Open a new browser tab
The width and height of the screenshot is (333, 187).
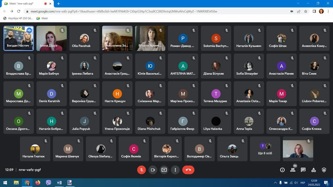59,4
